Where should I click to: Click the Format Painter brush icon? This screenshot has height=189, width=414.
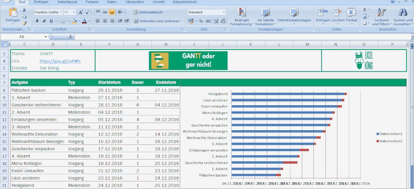tap(24, 23)
